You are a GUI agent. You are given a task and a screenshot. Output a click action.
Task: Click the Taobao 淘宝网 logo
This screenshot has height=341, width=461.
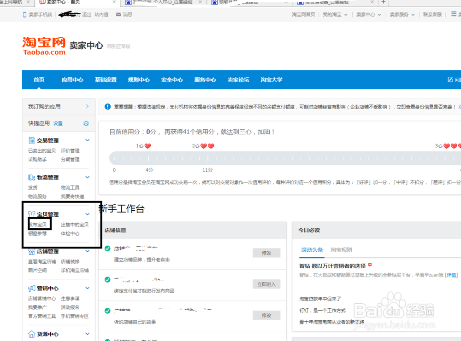coord(44,46)
